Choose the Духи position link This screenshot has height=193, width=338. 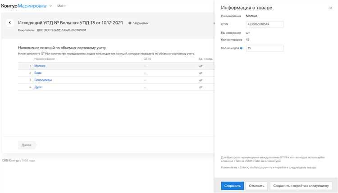point(38,87)
